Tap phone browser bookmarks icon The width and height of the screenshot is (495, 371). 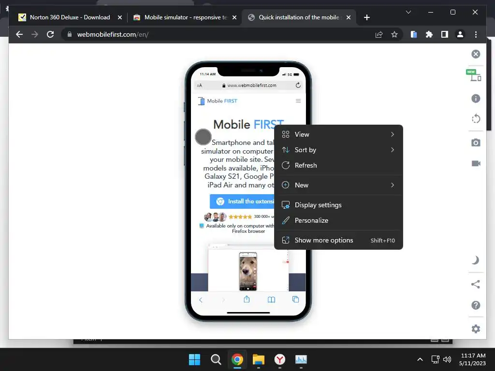point(271,300)
